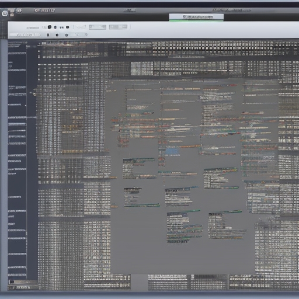Click the faint arrow icon in lower toolbar row
The height and width of the screenshot is (299, 299).
[77, 34]
